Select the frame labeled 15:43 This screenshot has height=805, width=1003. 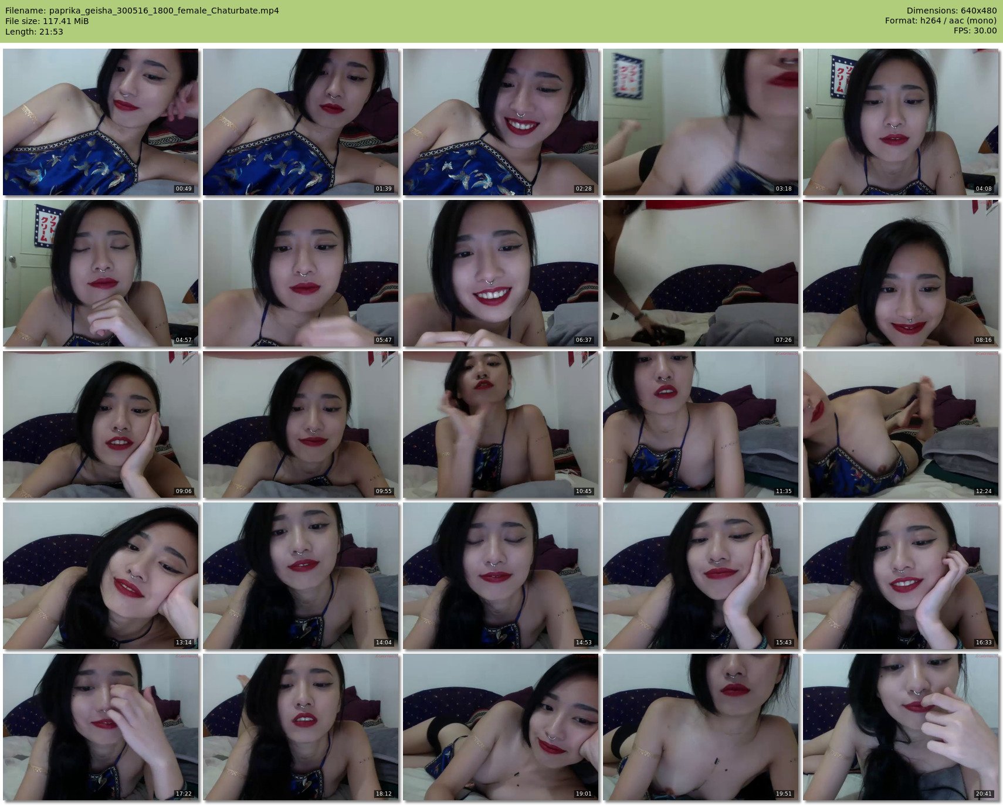(x=700, y=576)
